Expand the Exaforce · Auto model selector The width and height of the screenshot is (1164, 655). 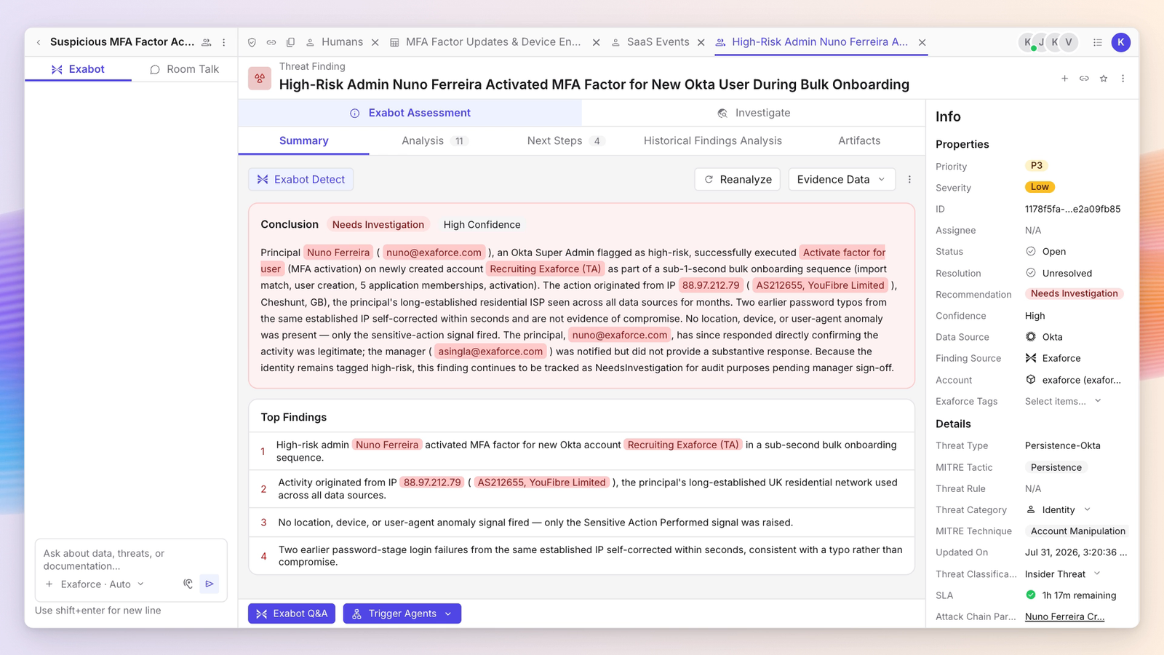coord(103,584)
